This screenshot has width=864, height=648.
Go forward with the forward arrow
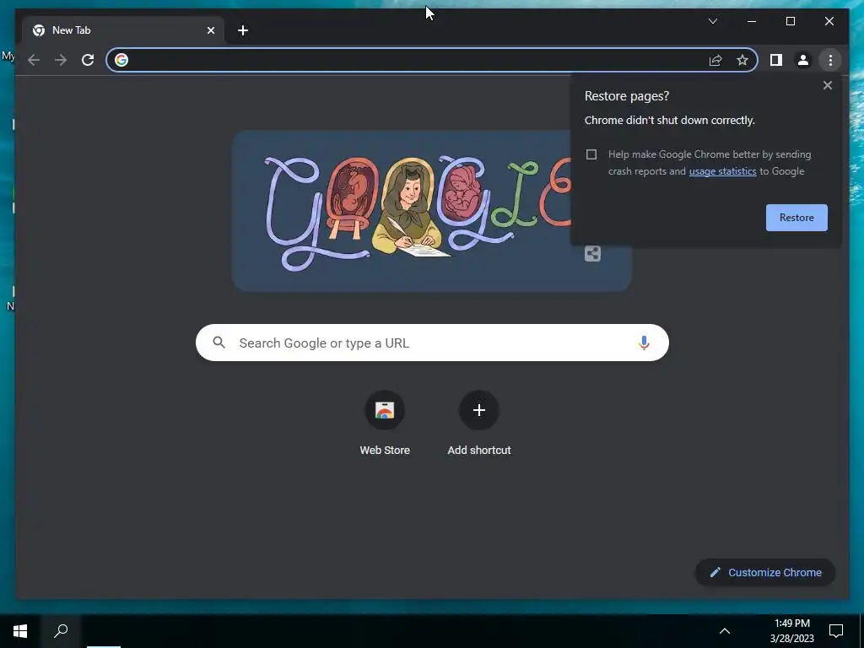(61, 60)
